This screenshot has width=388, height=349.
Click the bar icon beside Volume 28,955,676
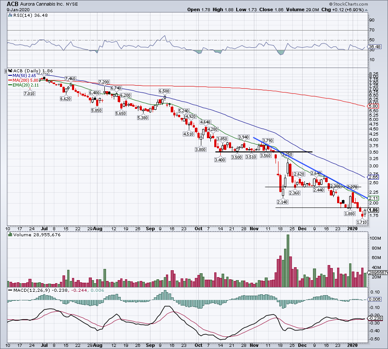[x=10, y=235]
